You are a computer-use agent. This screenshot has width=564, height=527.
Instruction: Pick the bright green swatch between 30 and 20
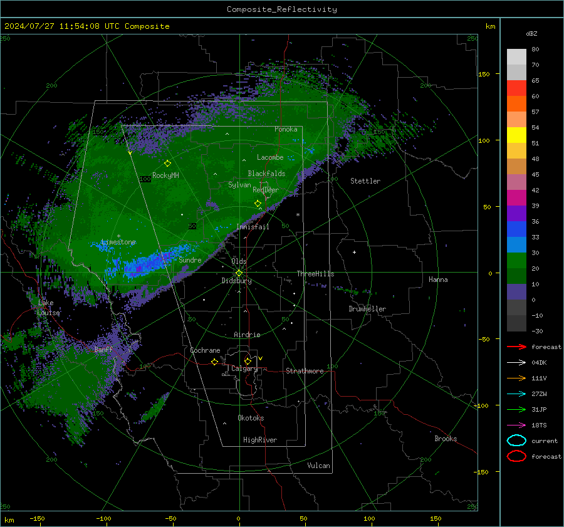pos(516,261)
